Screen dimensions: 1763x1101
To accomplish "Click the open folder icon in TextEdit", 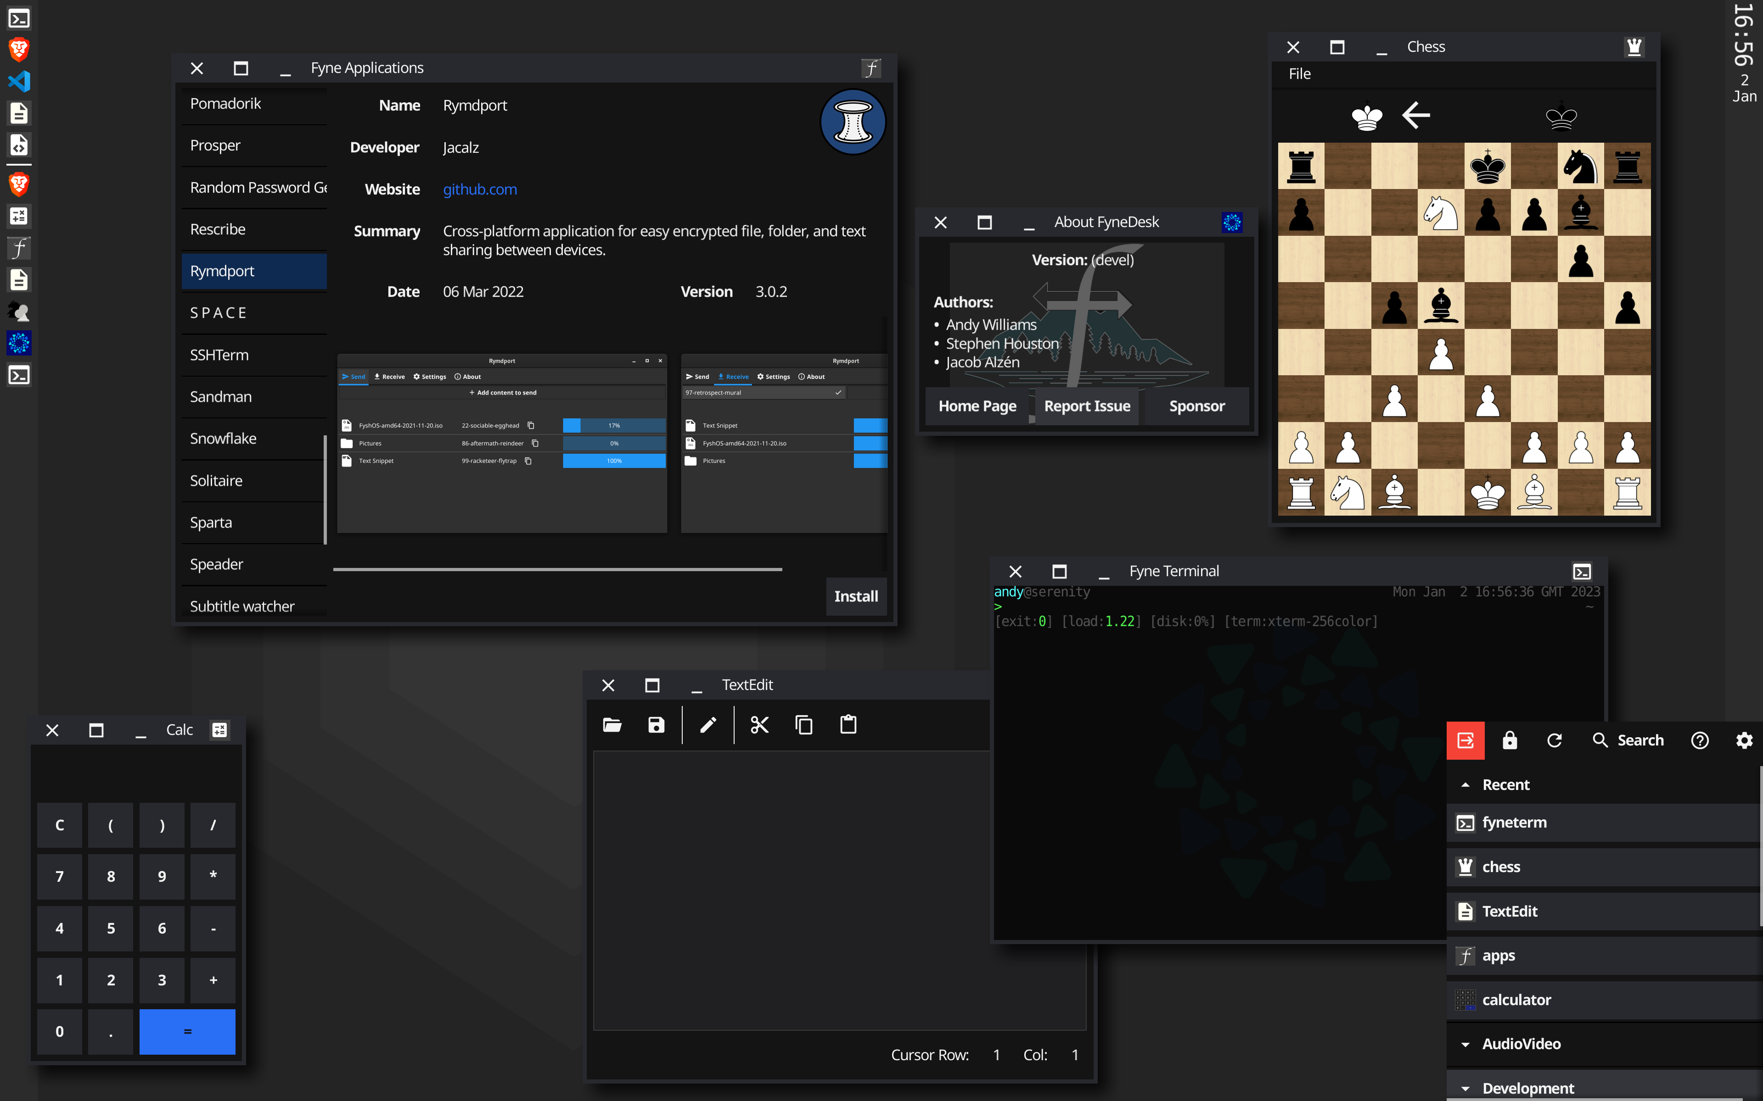I will 612,724.
